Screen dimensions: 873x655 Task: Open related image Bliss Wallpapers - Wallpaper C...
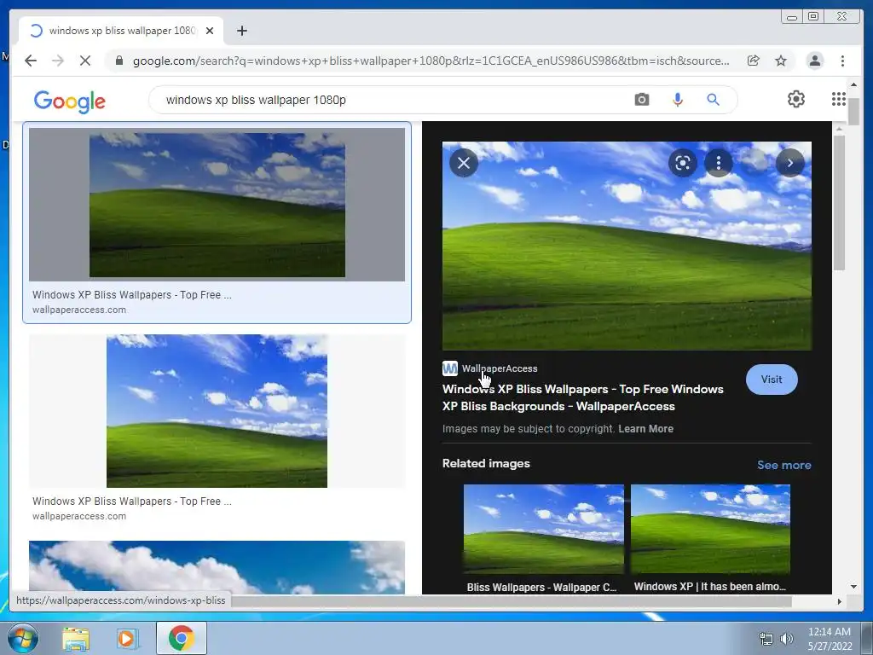pos(544,529)
